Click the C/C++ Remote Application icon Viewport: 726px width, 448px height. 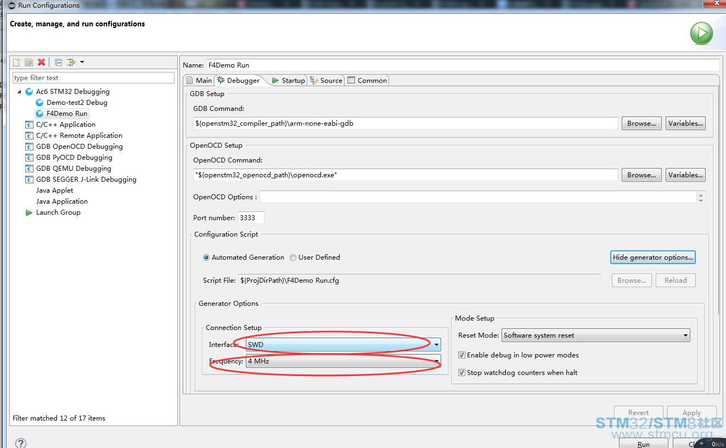click(x=29, y=136)
